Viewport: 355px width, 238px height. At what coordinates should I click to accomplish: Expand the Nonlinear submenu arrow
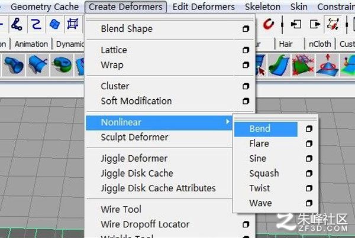coord(228,122)
